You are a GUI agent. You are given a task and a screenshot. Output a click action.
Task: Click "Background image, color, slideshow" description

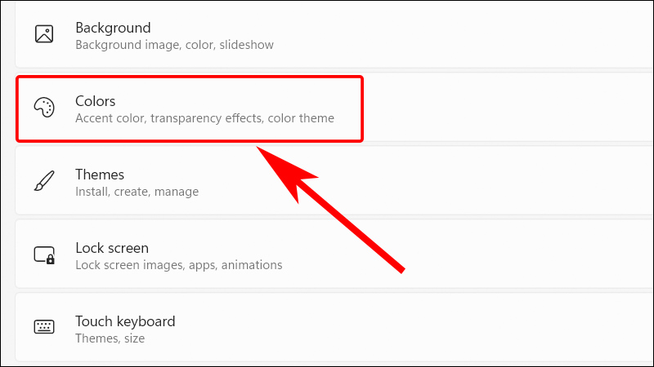point(175,45)
